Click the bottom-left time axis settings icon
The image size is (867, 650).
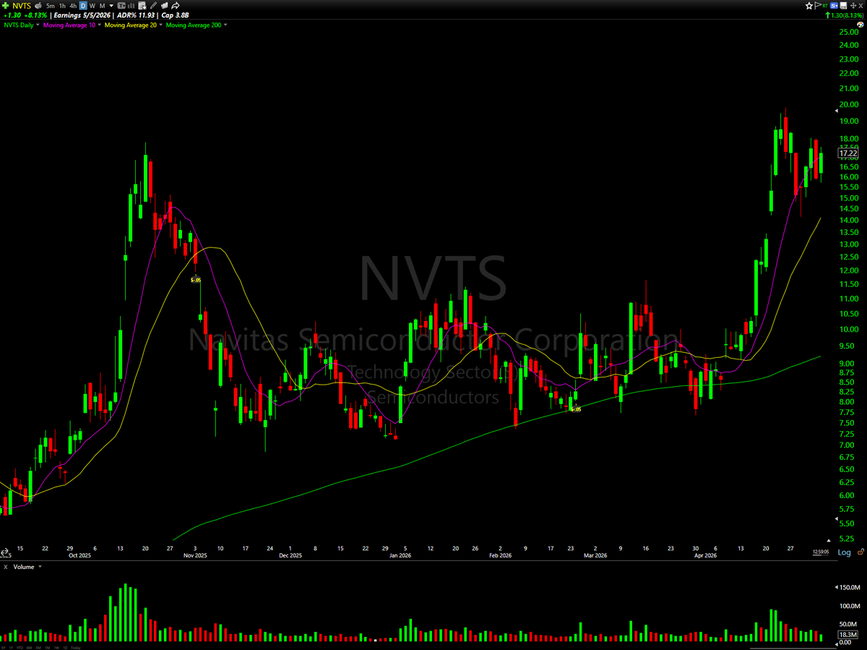(4, 552)
